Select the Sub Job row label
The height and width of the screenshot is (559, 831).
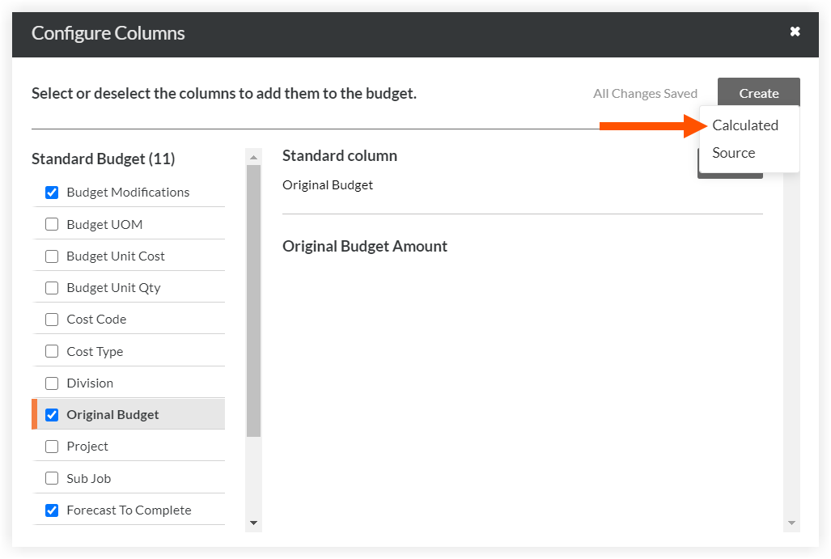point(89,478)
